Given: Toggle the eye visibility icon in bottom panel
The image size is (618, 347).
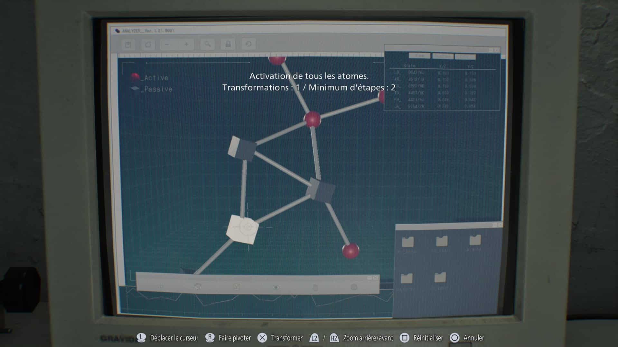Looking at the screenshot, I should (276, 287).
